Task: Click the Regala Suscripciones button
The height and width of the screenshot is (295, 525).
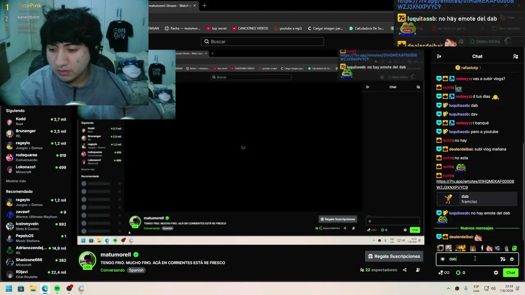Action: [x=394, y=256]
